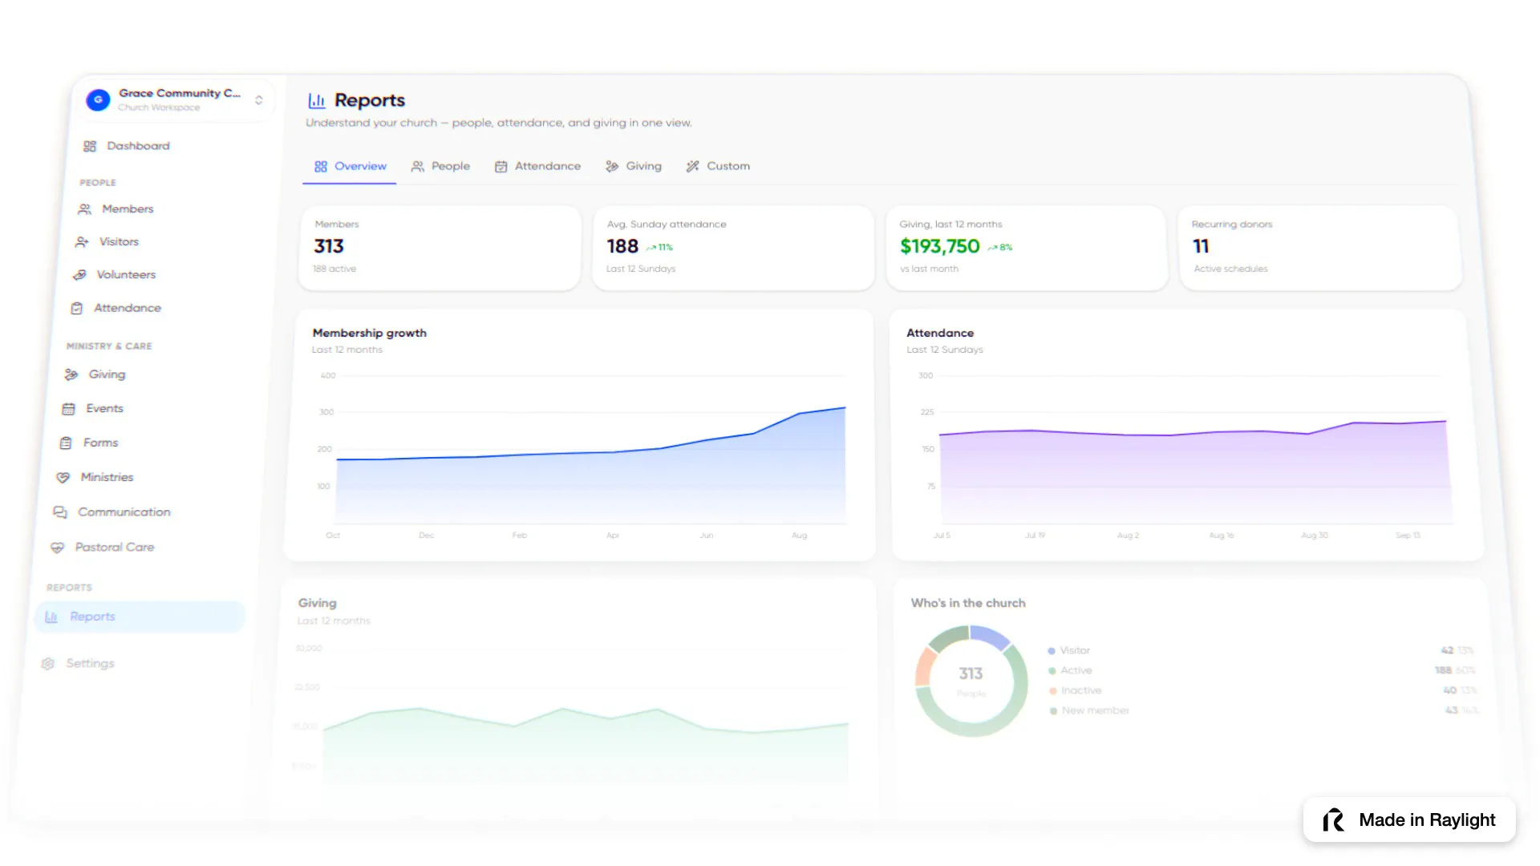Click the Communication chat bubbles icon
The width and height of the screenshot is (1540, 866).
click(60, 512)
